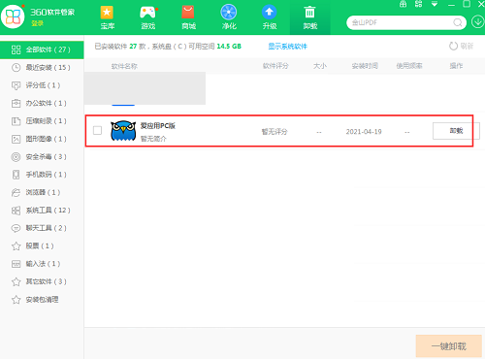485x359 pixels.
Task: Open 压缩刻录 (1) category icon
Action: [x=16, y=121]
